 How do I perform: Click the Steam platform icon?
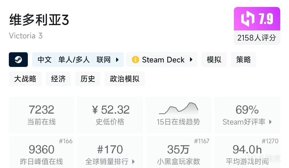18,59
